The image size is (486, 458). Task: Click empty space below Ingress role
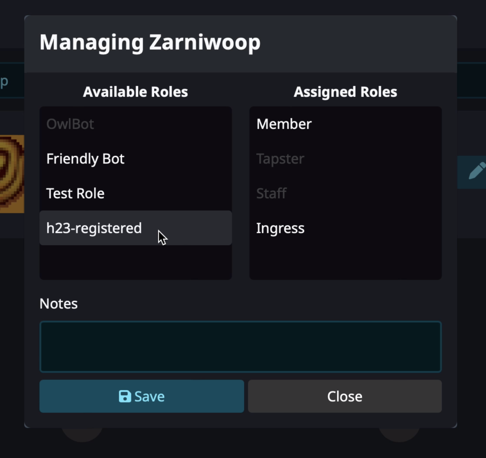pos(345,262)
